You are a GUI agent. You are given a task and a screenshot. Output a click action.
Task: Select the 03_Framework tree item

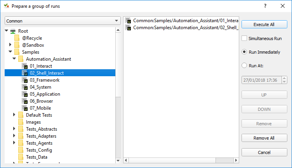[45, 80]
